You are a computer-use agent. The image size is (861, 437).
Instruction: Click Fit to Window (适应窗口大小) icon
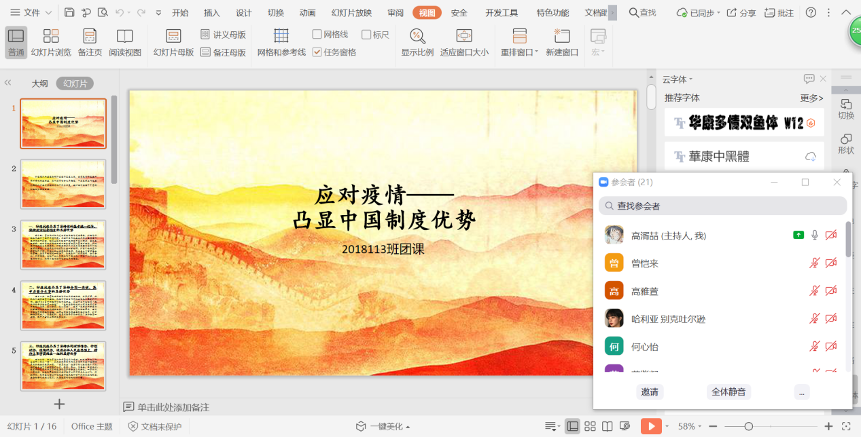click(464, 37)
